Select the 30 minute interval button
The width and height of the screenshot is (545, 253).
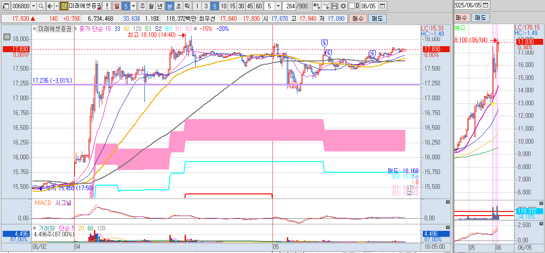click(241, 6)
